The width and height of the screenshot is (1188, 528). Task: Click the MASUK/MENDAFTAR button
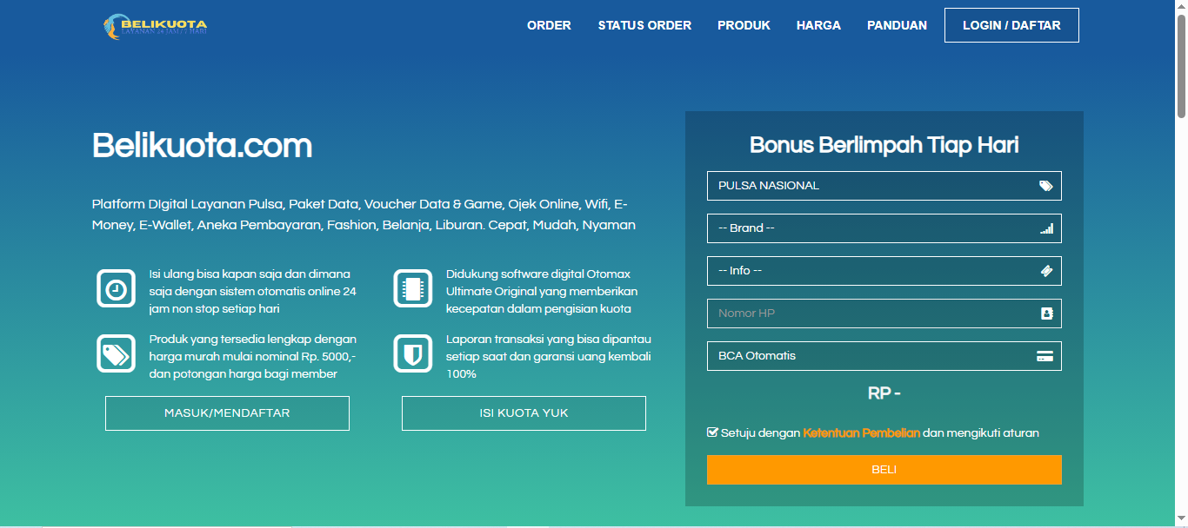point(227,413)
